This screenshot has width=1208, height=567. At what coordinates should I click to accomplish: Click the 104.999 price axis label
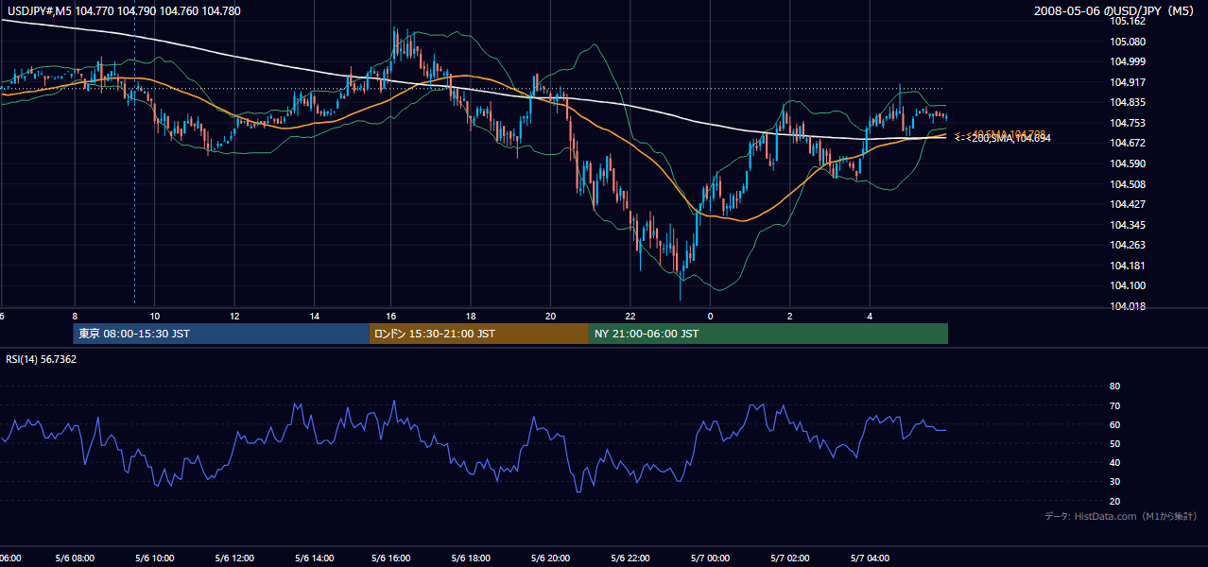click(x=1127, y=61)
